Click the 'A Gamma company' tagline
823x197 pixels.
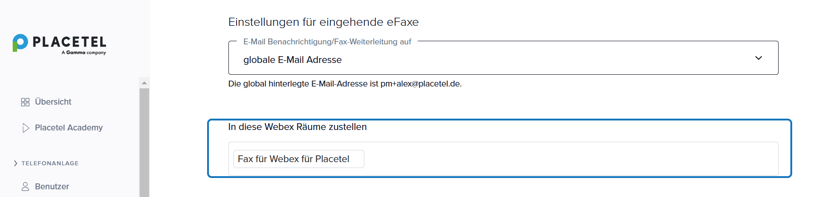pos(84,53)
